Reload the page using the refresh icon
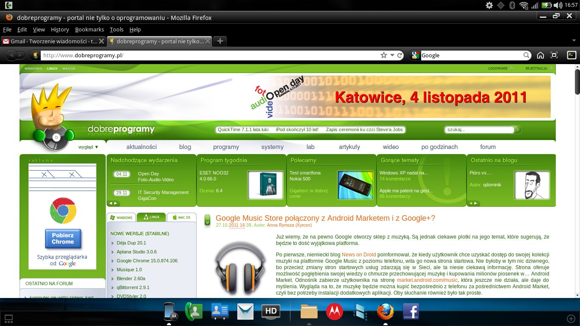 coord(400,55)
